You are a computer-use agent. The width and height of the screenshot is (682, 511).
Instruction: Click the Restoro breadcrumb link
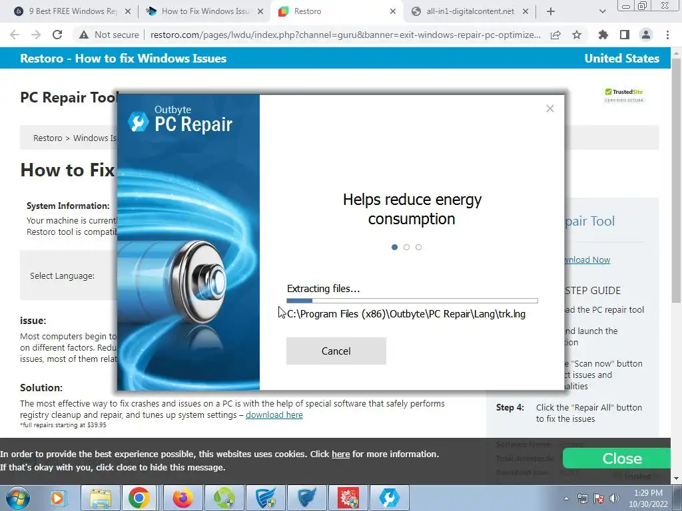(48, 138)
